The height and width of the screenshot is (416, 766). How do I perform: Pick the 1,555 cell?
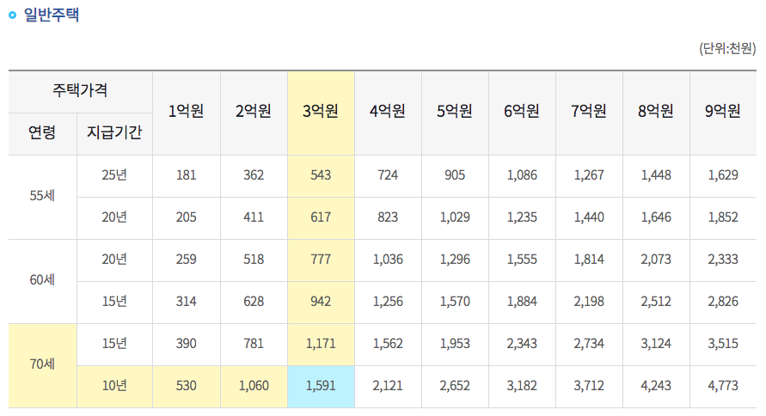coord(522,260)
